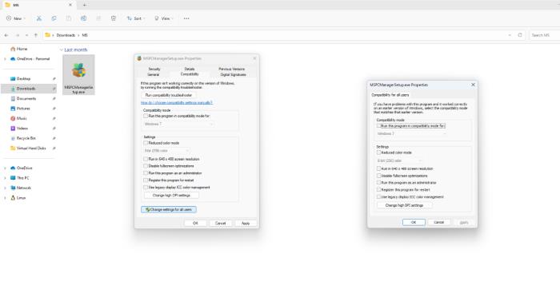Select the MSPCManagerSetup.exe file thumbnail
This screenshot has width=560, height=297.
78,74
